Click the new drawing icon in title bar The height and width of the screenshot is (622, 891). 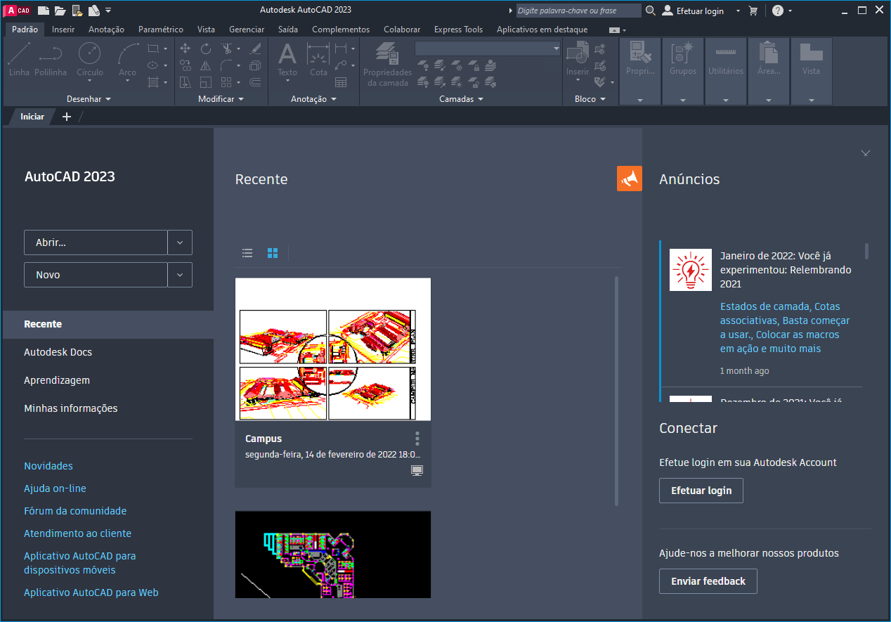(44, 11)
